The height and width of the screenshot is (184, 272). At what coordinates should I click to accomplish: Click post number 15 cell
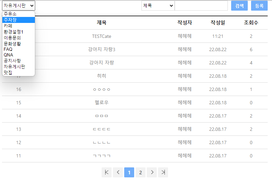19,103
